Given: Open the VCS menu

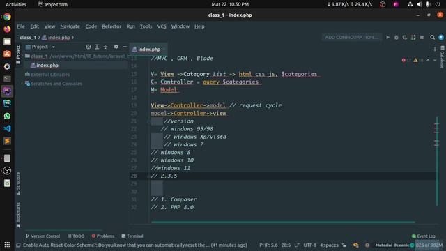Looking at the screenshot, I should [x=162, y=26].
